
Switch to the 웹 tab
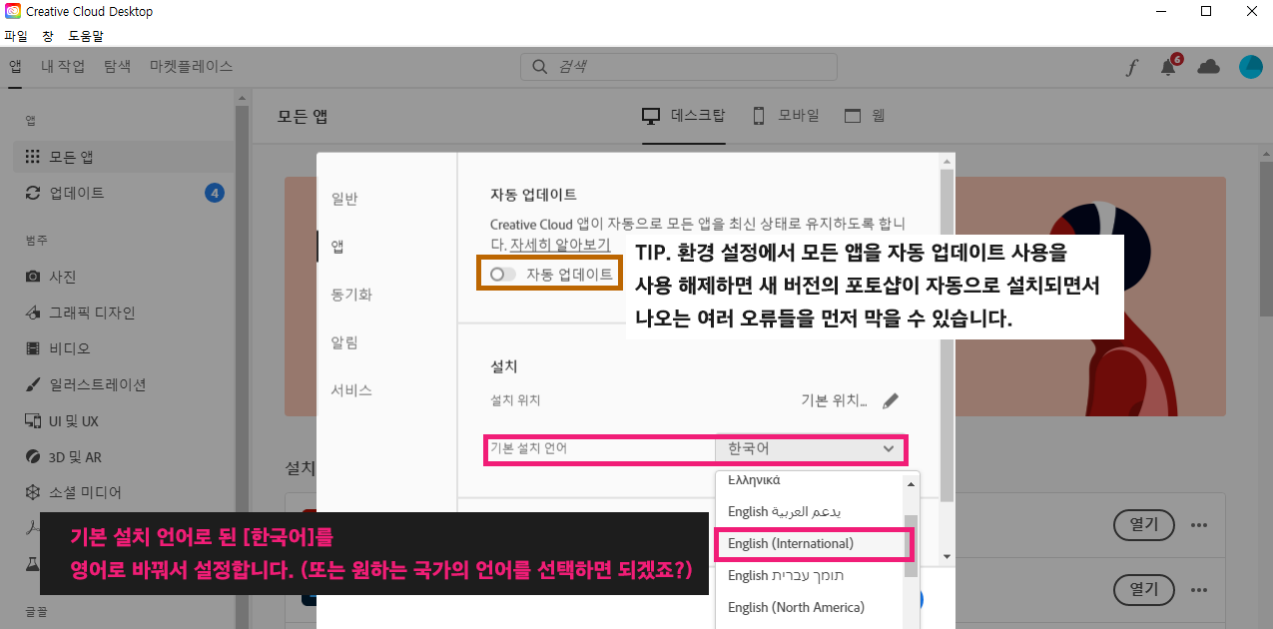(x=865, y=116)
